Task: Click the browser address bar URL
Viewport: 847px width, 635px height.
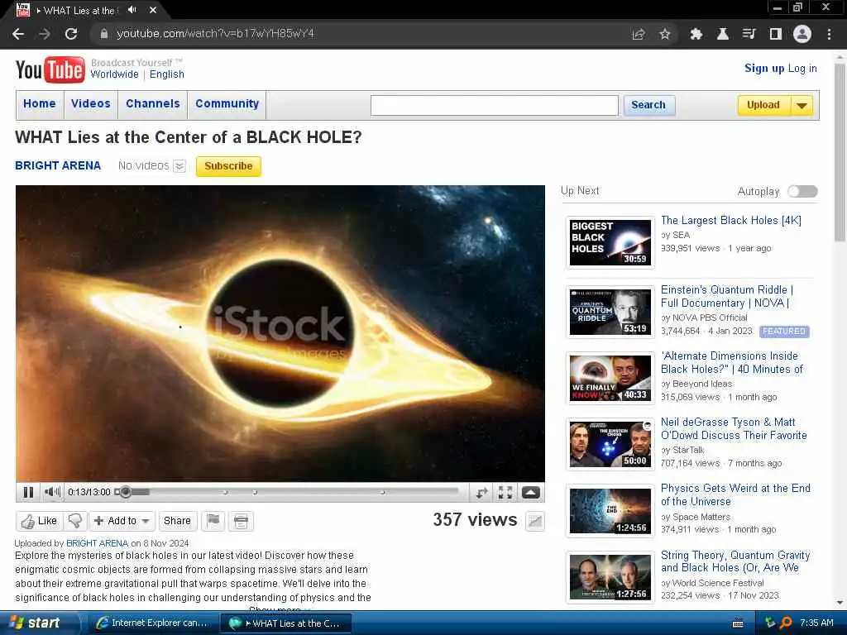Action: coord(215,33)
